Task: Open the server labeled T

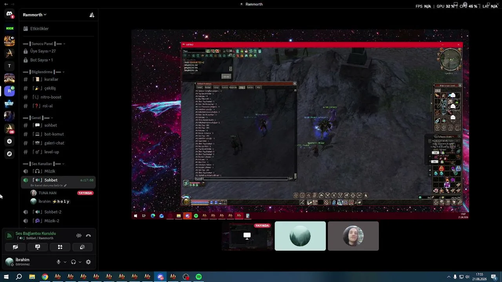Action: click(9, 66)
